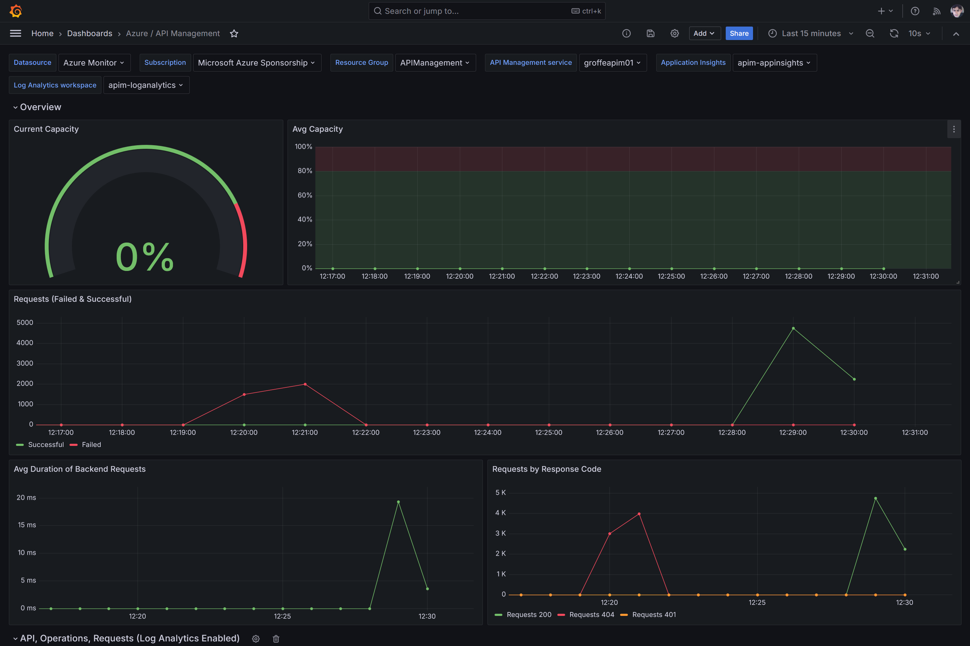Open dashboard insights info icon
This screenshot has height=646, width=970.
[626, 33]
